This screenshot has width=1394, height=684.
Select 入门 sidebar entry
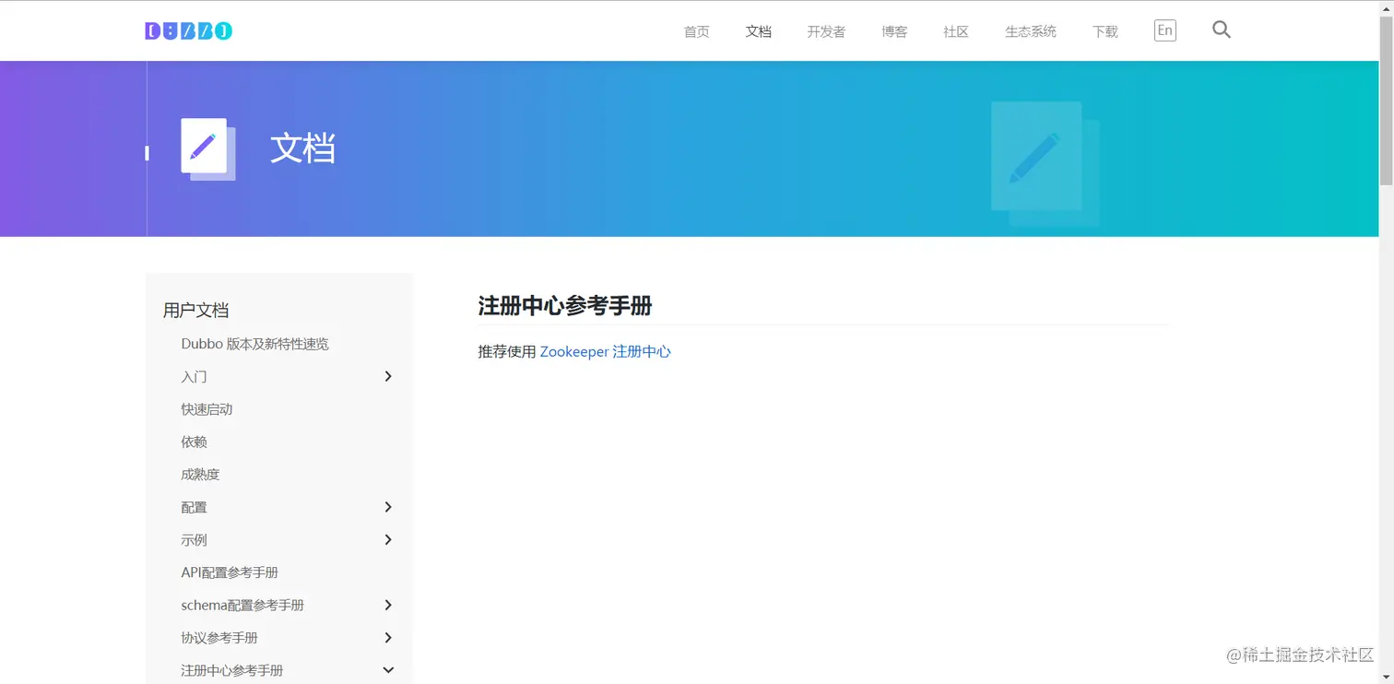(194, 376)
